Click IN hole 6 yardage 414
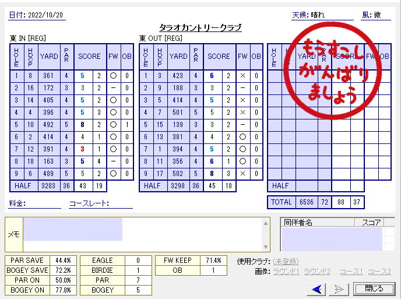This screenshot has height=299, width=401. tap(48, 137)
